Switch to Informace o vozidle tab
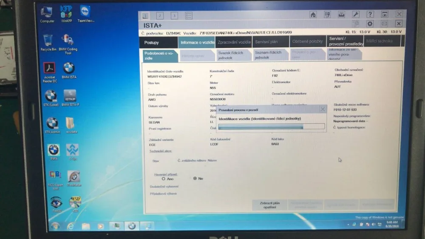Screen dimensions: 425x239 coord(197,43)
